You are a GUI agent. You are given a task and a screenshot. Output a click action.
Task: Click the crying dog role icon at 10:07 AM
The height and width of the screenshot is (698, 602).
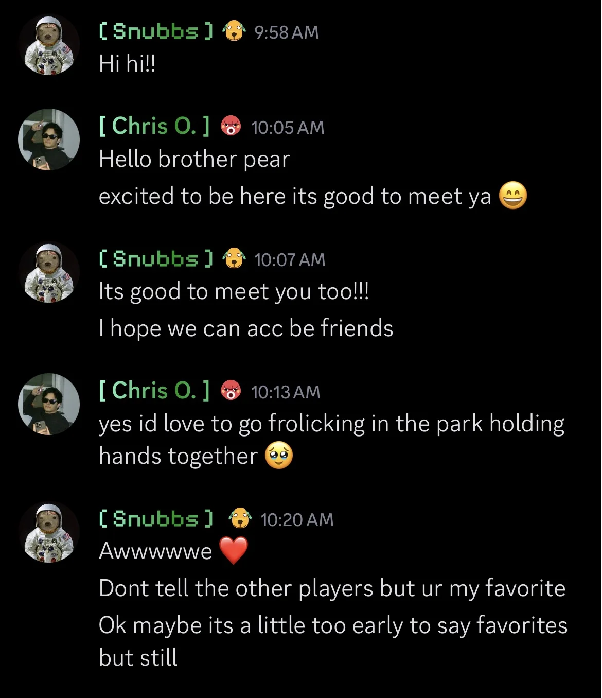(x=234, y=258)
